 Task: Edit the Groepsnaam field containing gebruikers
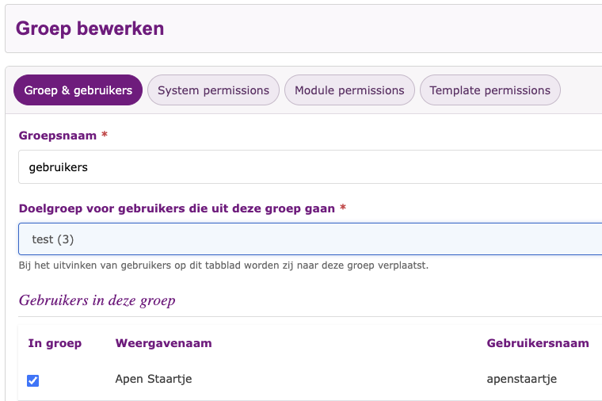[311, 167]
